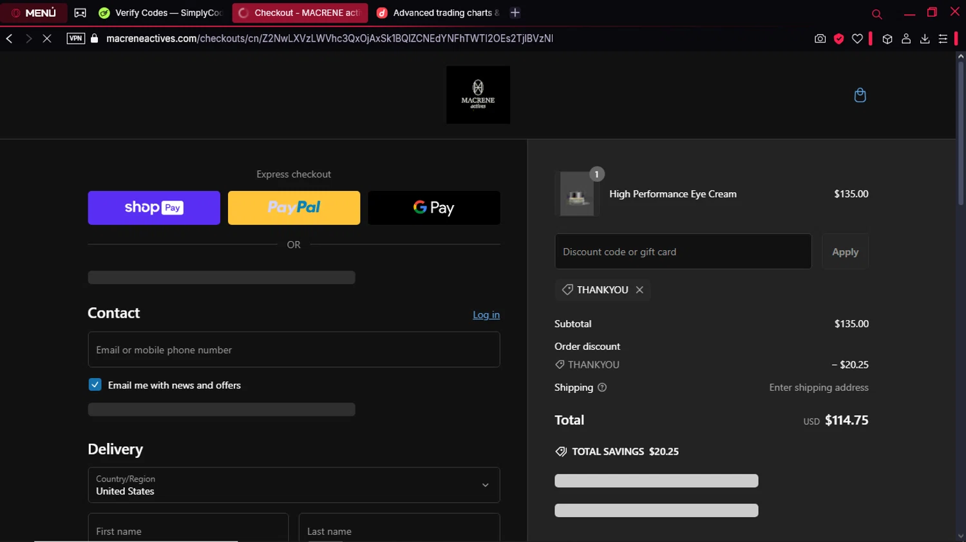The image size is (966, 542).
Task: Open ad blocker shield icon
Action: pos(838,39)
